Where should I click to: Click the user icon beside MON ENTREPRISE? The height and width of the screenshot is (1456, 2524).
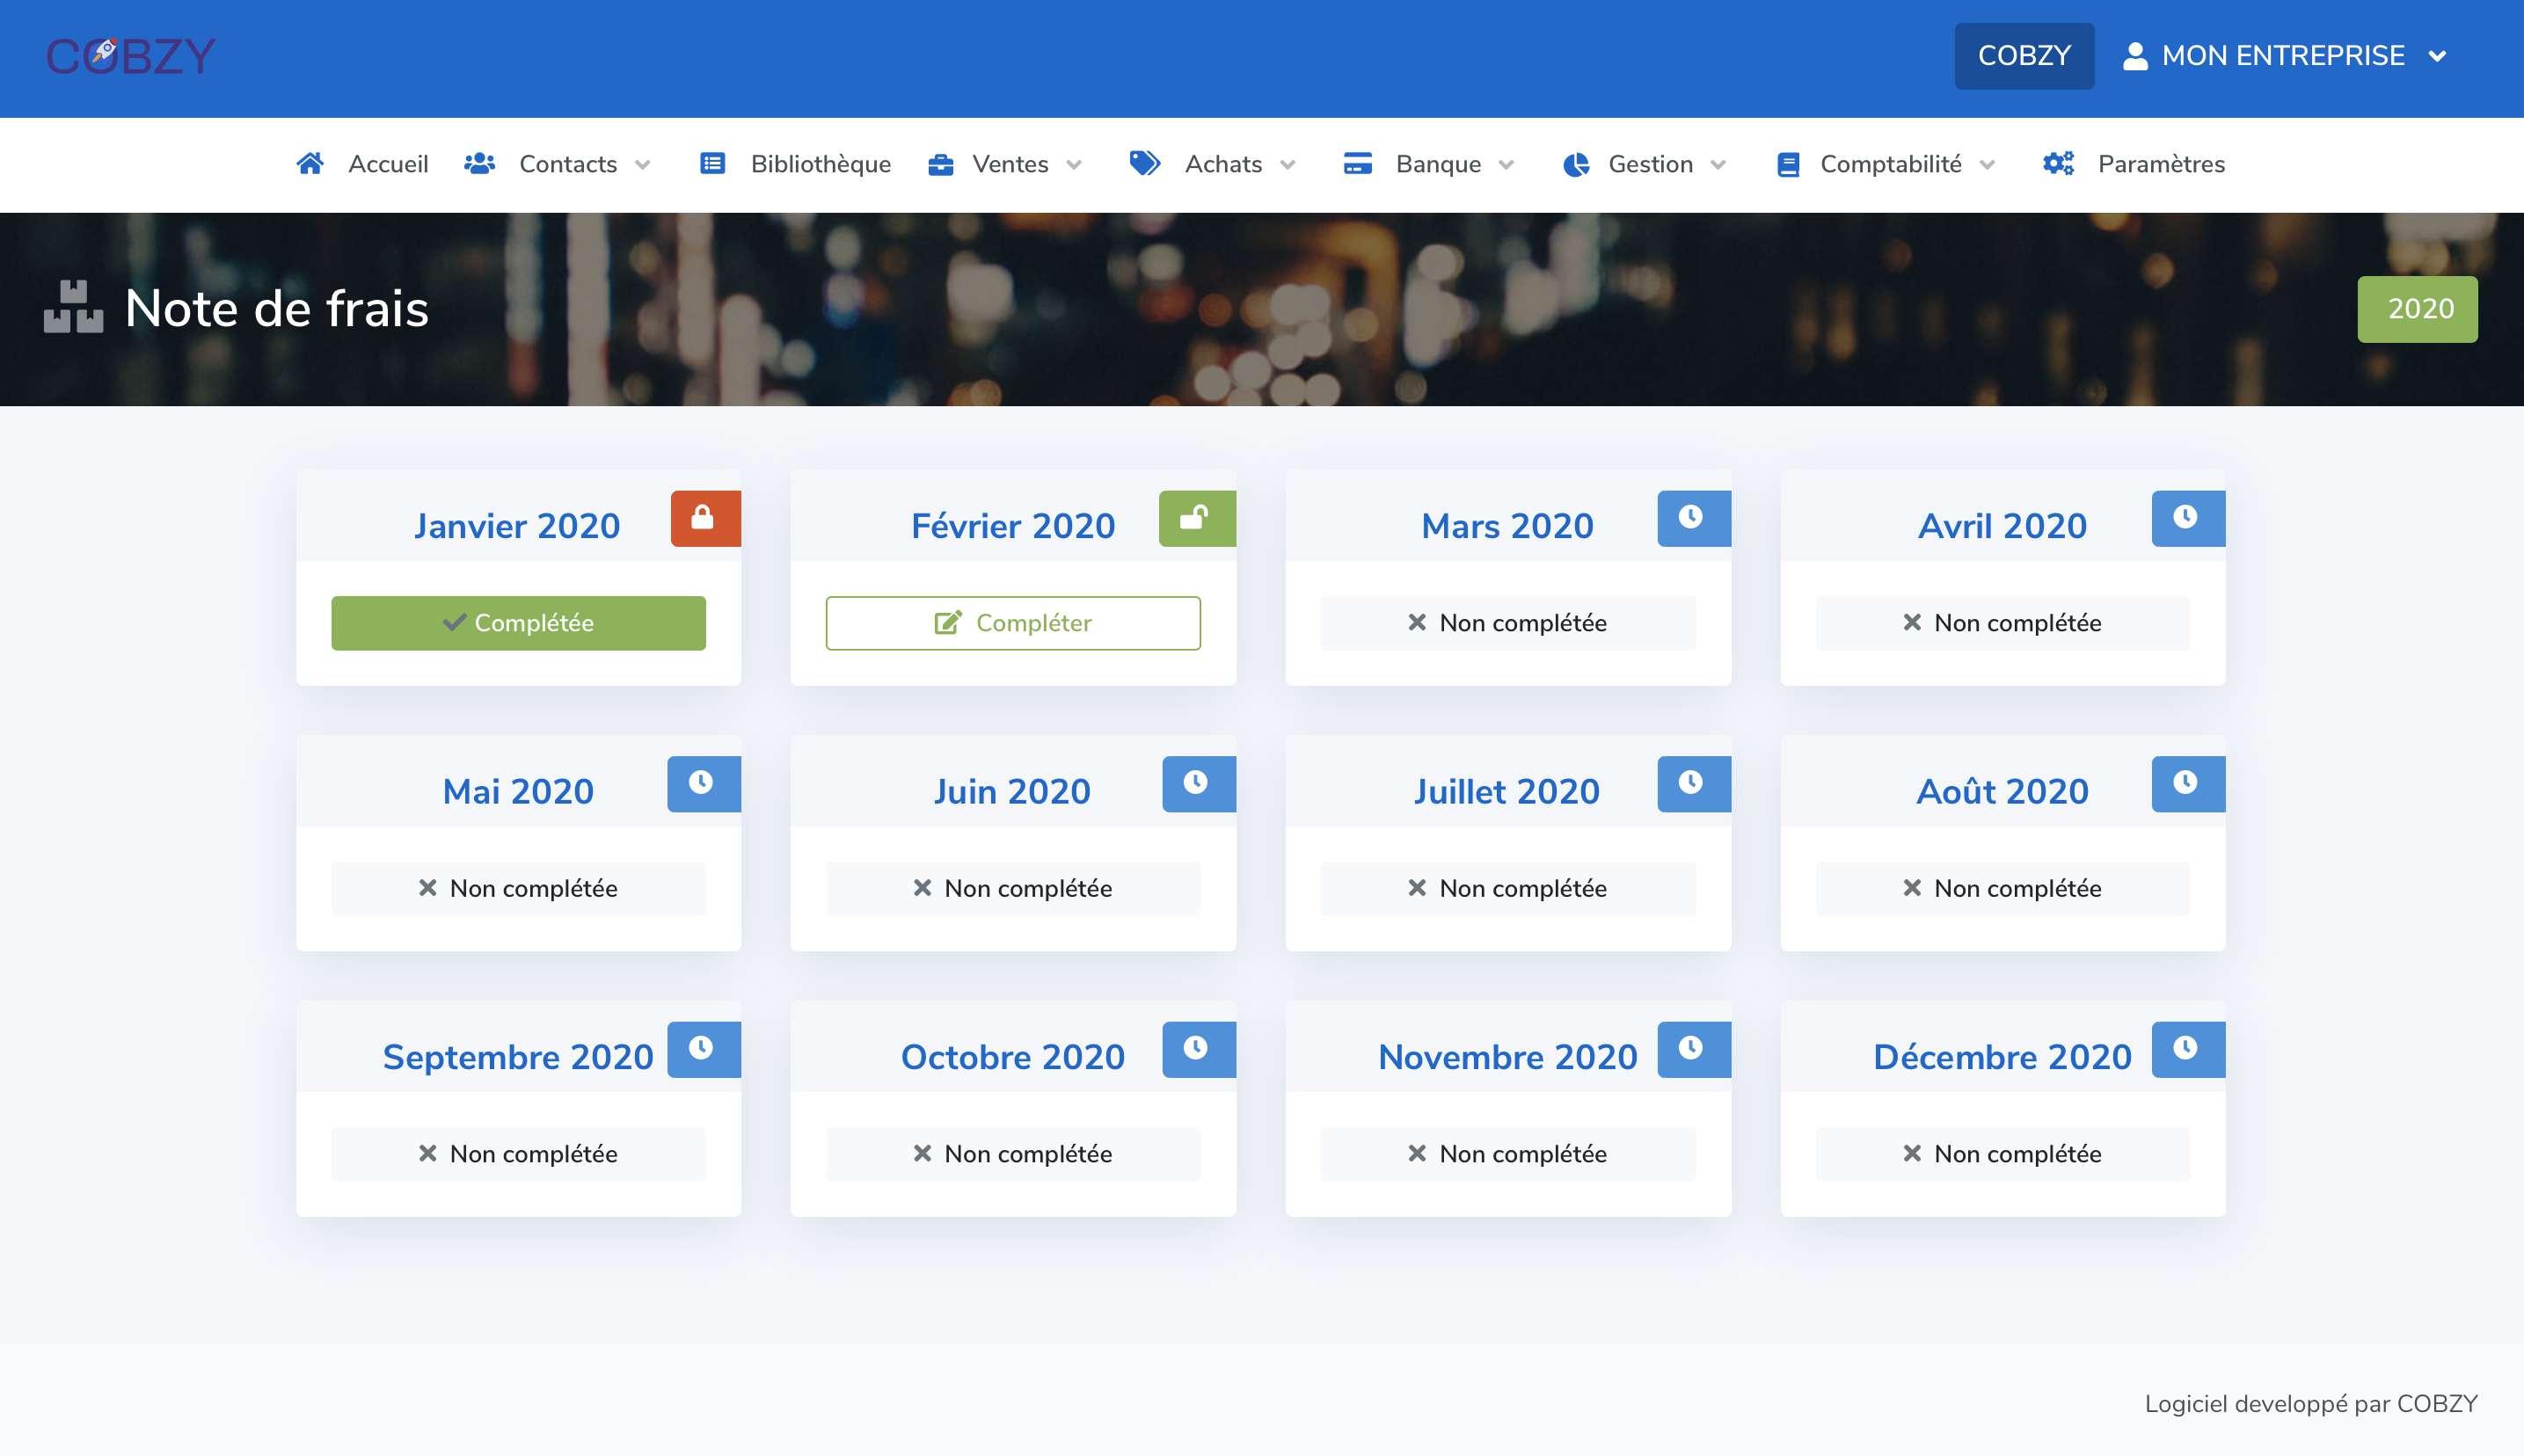(x=2135, y=56)
